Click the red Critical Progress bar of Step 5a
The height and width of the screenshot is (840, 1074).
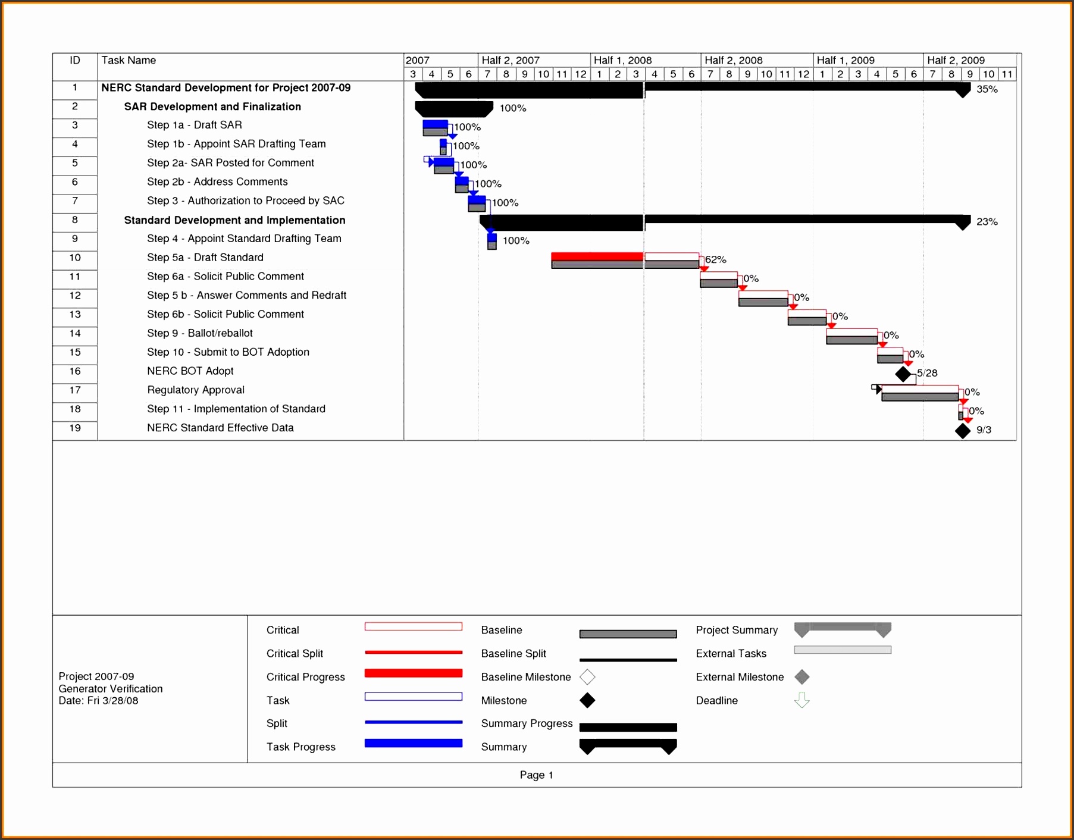[x=595, y=256]
